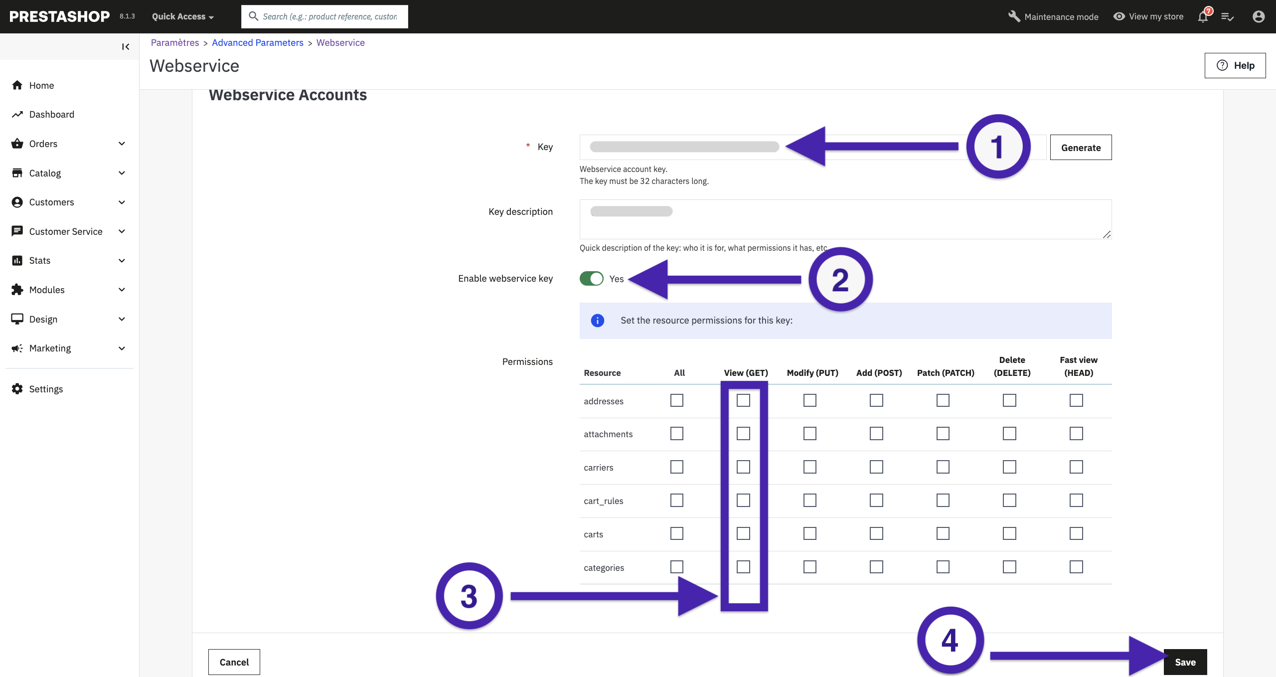Click the Maintenance mode wrench icon
Image resolution: width=1276 pixels, height=677 pixels.
pos(1014,16)
